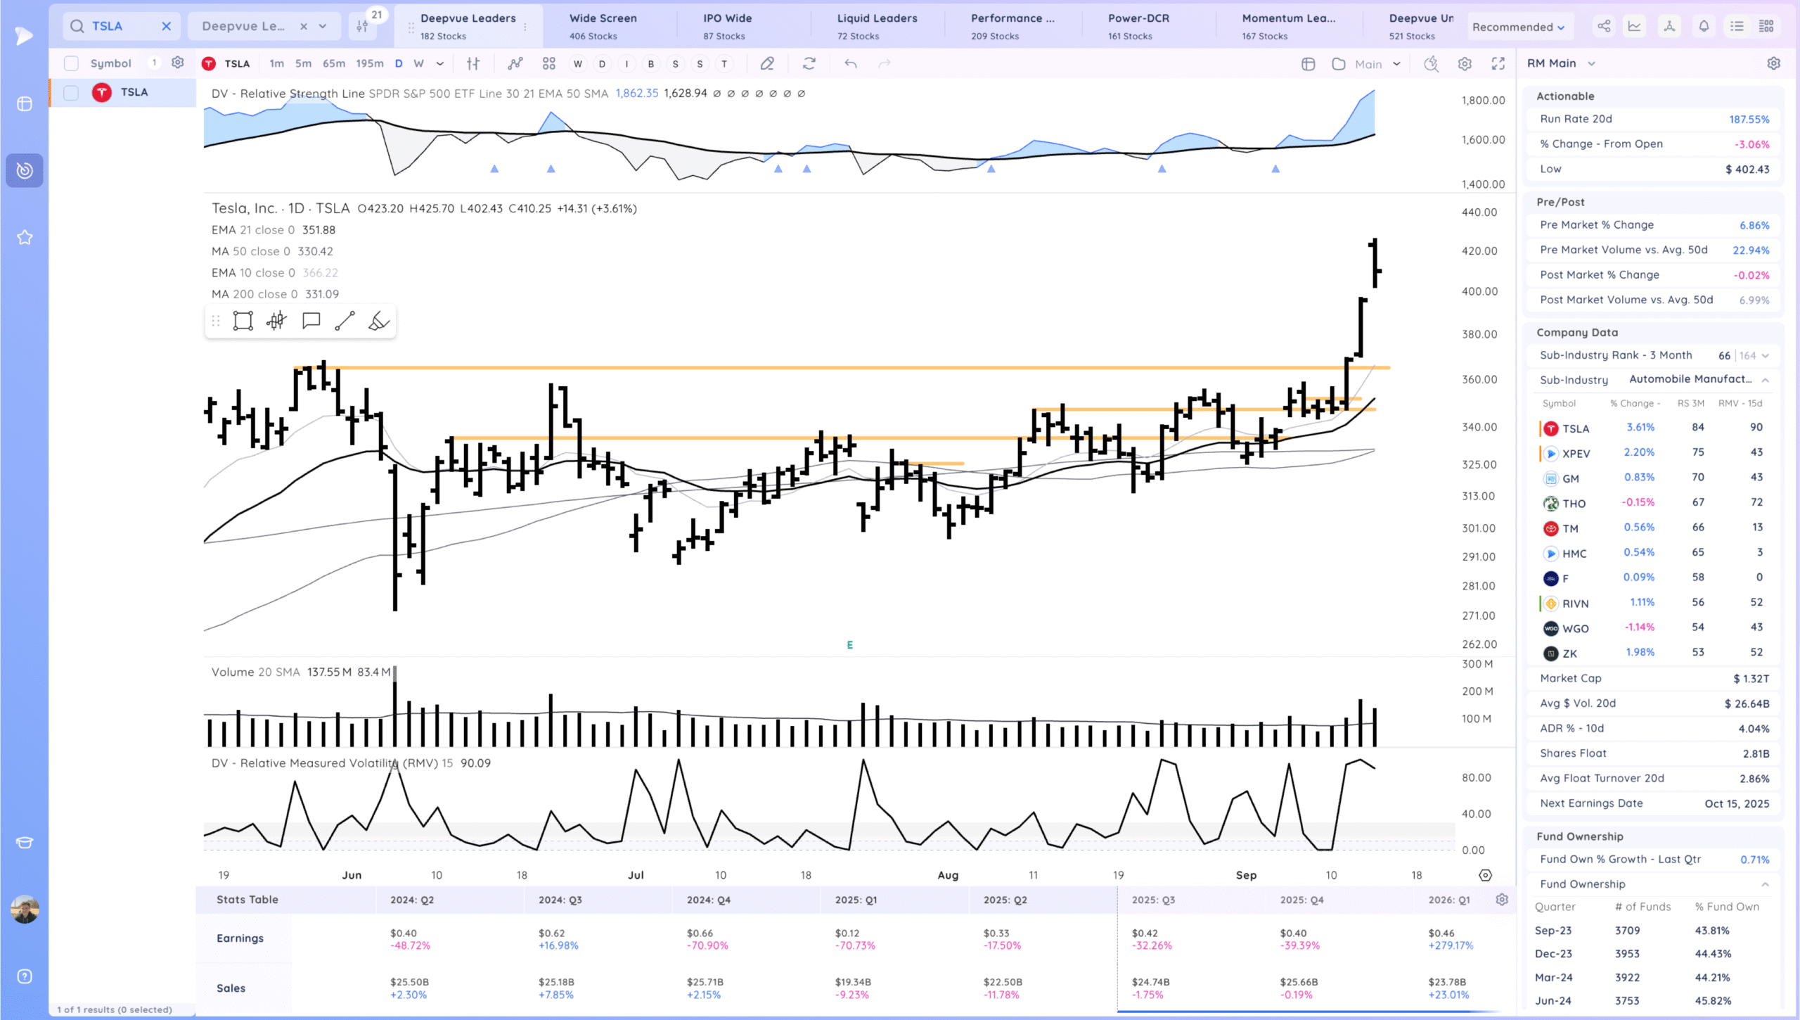Viewport: 1800px width, 1020px height.
Task: Click the refresh chart icon
Action: (809, 64)
